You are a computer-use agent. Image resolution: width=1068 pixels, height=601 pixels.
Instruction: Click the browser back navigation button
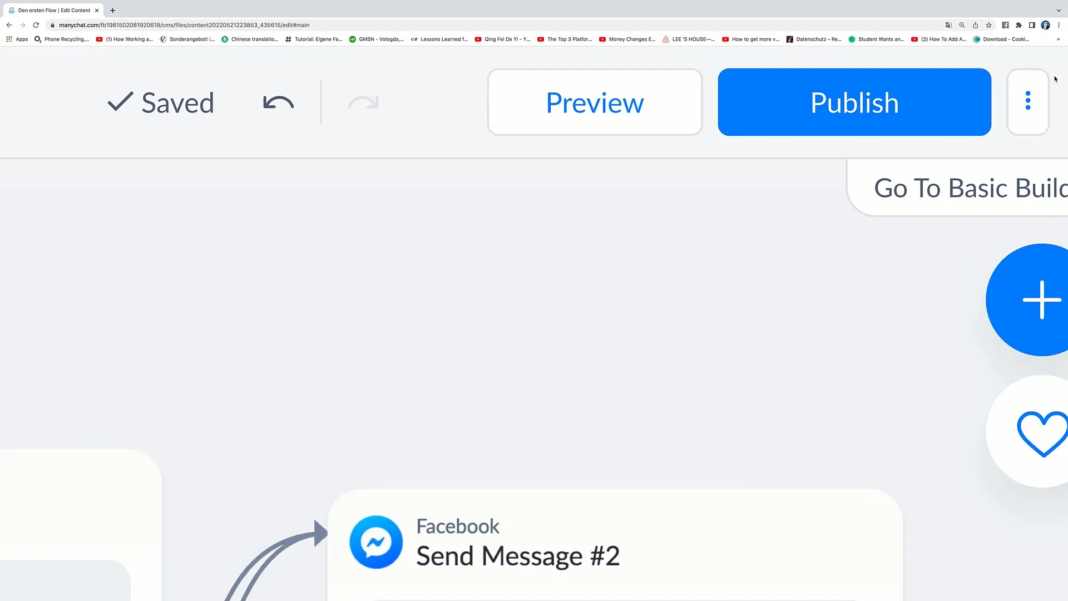9,25
